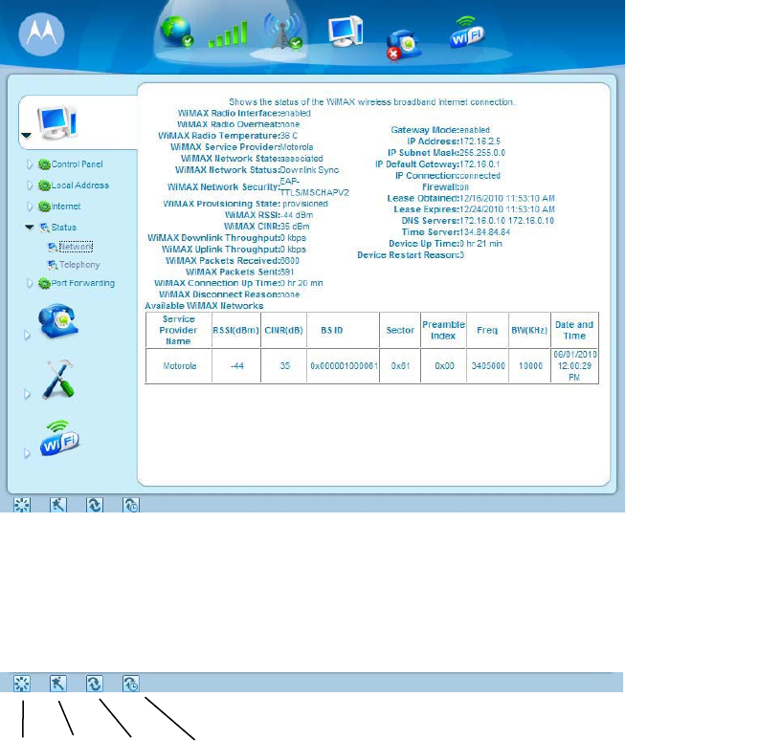759x741 pixels.
Task: Click the clock refresh icon in the detached strip with callout lines
Action: pos(131,684)
